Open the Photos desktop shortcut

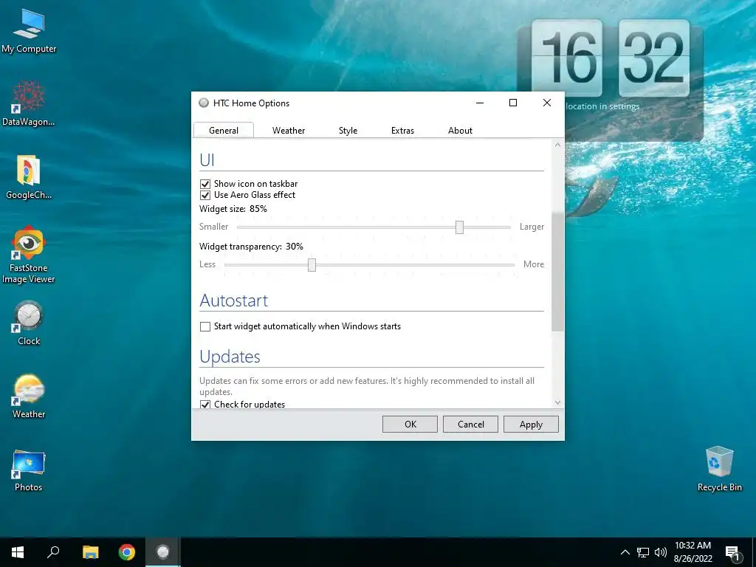29,470
